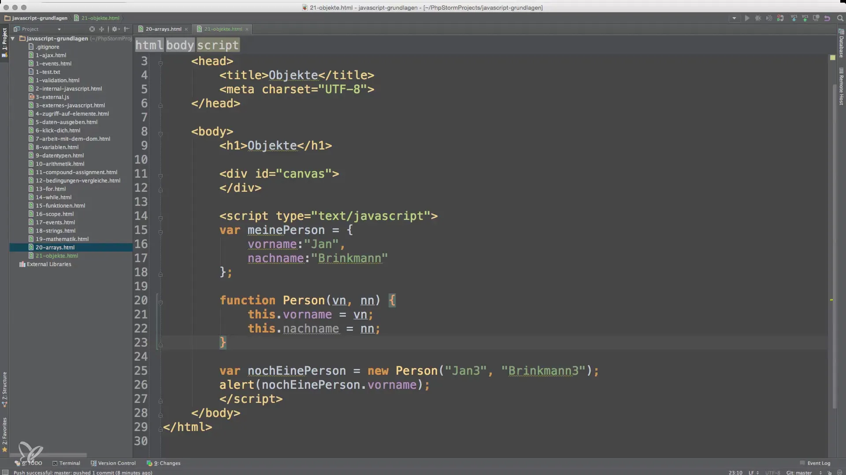
Task: Fold the meinePerson object at line 15
Action: 160,232
